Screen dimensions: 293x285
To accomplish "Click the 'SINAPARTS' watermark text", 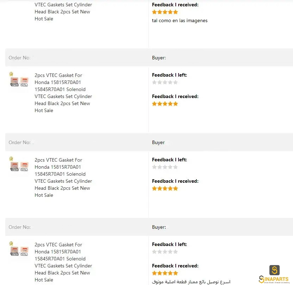I will [274, 279].
